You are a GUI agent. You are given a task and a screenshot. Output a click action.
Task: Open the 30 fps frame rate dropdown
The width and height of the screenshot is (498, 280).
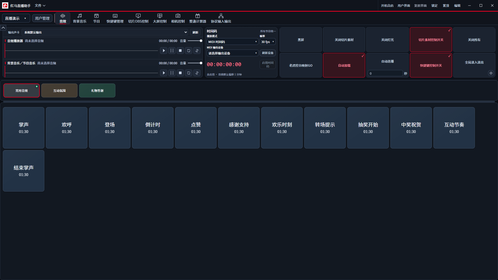(267, 42)
